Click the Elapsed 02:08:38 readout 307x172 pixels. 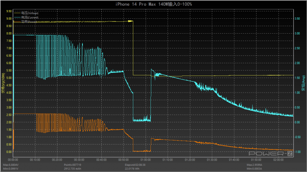click(135, 165)
